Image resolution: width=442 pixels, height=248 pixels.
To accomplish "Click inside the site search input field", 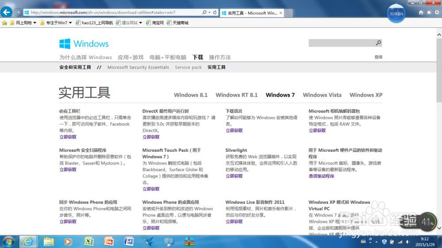I will (342, 43).
